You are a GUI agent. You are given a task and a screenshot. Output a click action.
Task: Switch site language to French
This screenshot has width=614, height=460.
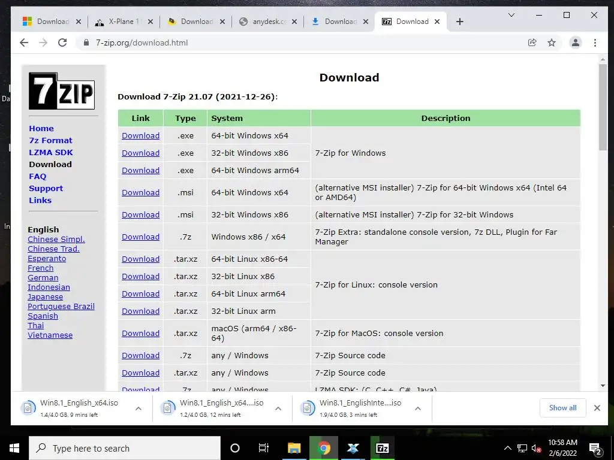(x=40, y=268)
